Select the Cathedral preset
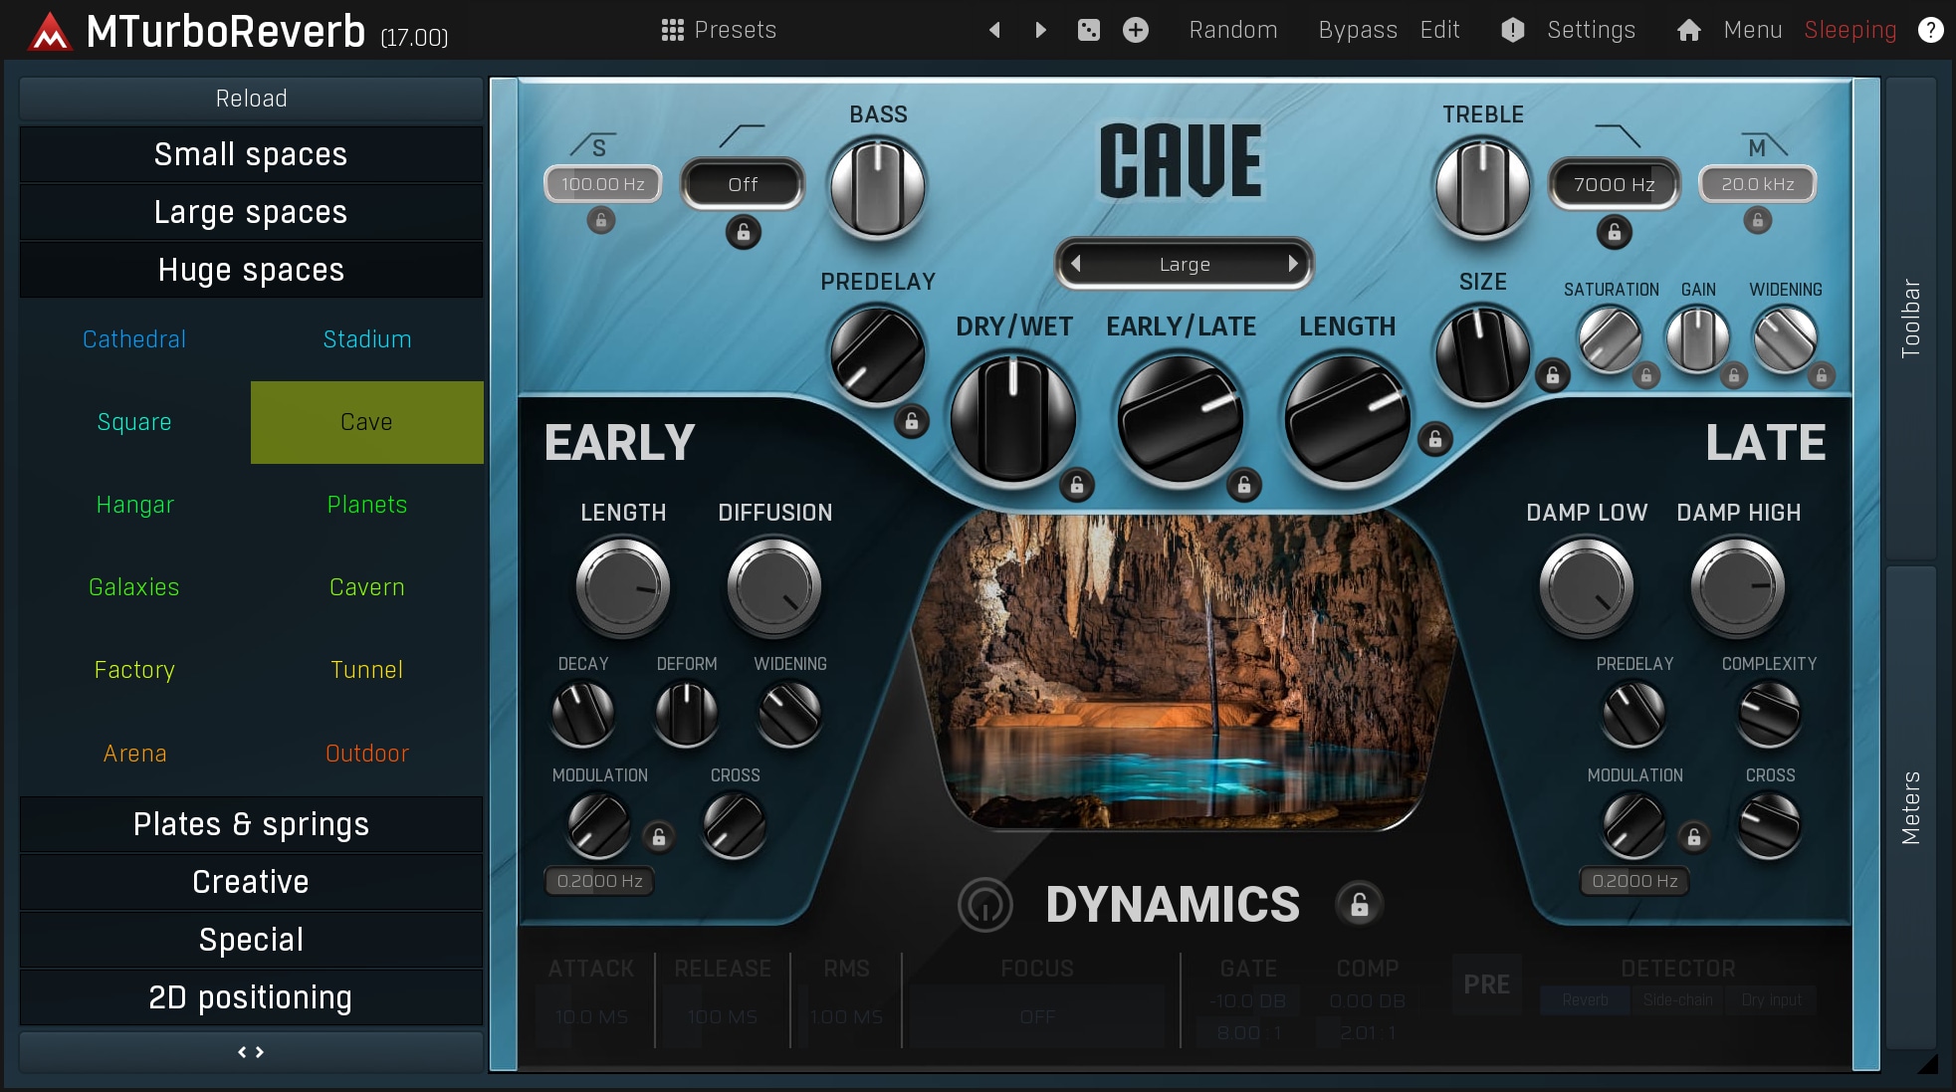The image size is (1956, 1092). [134, 339]
